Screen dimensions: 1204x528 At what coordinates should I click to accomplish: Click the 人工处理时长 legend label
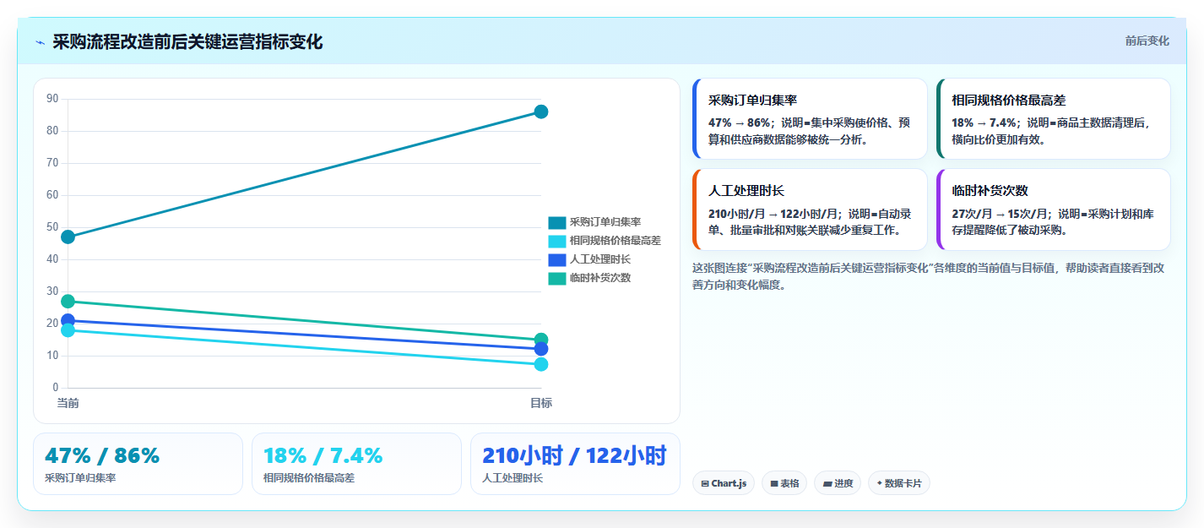coord(600,259)
